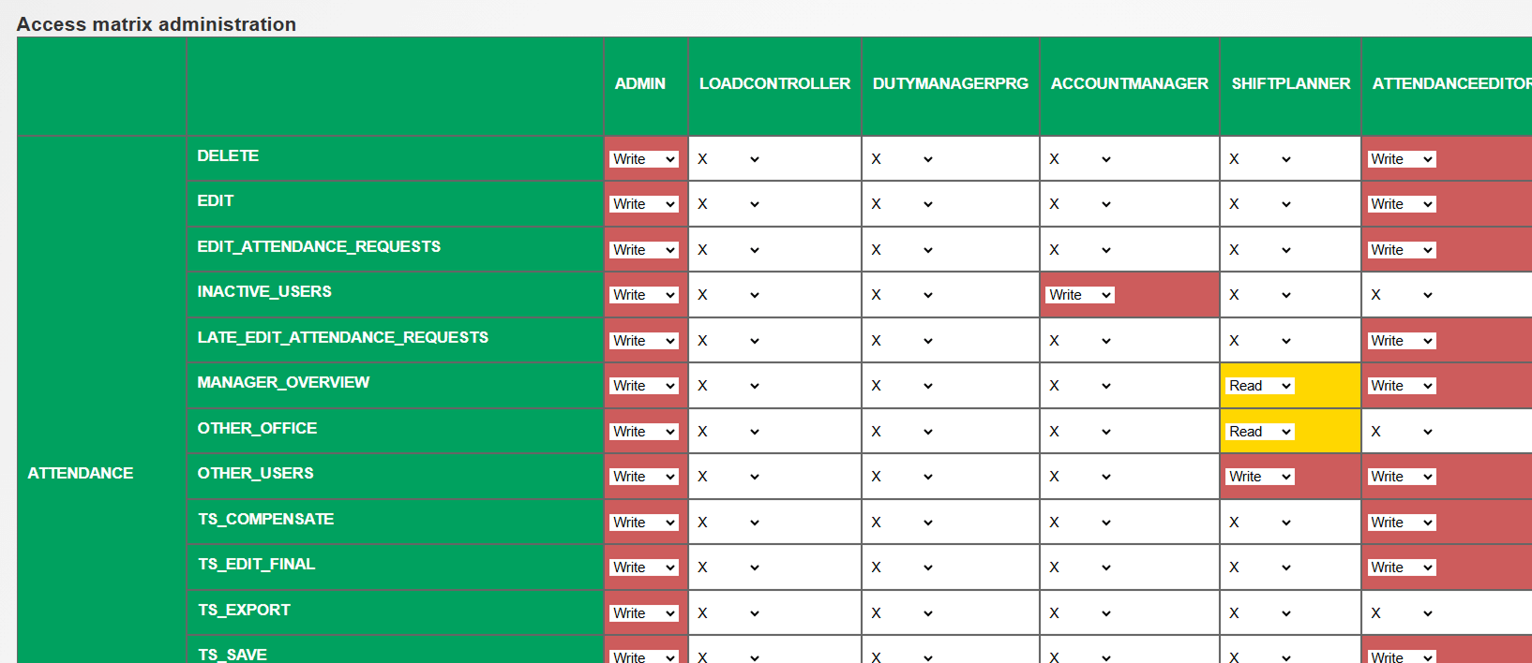The image size is (1532, 663).
Task: Open ATTENDANCEEDITOR dropdown for INACTIVE_USERS row
Action: [1401, 295]
